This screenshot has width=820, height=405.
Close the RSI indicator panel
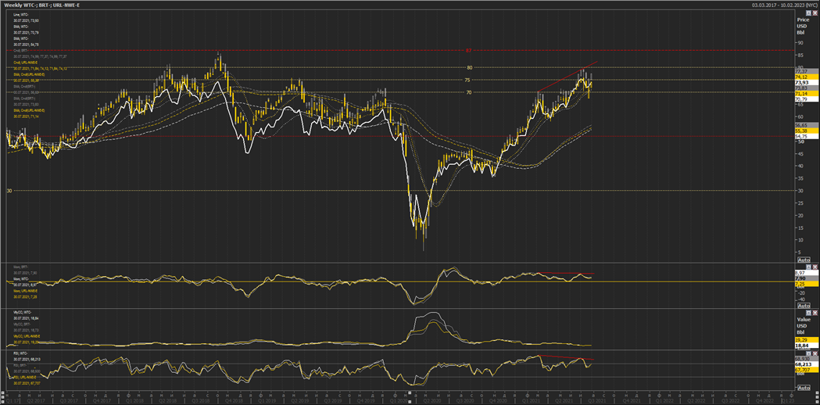pyautogui.click(x=815, y=353)
